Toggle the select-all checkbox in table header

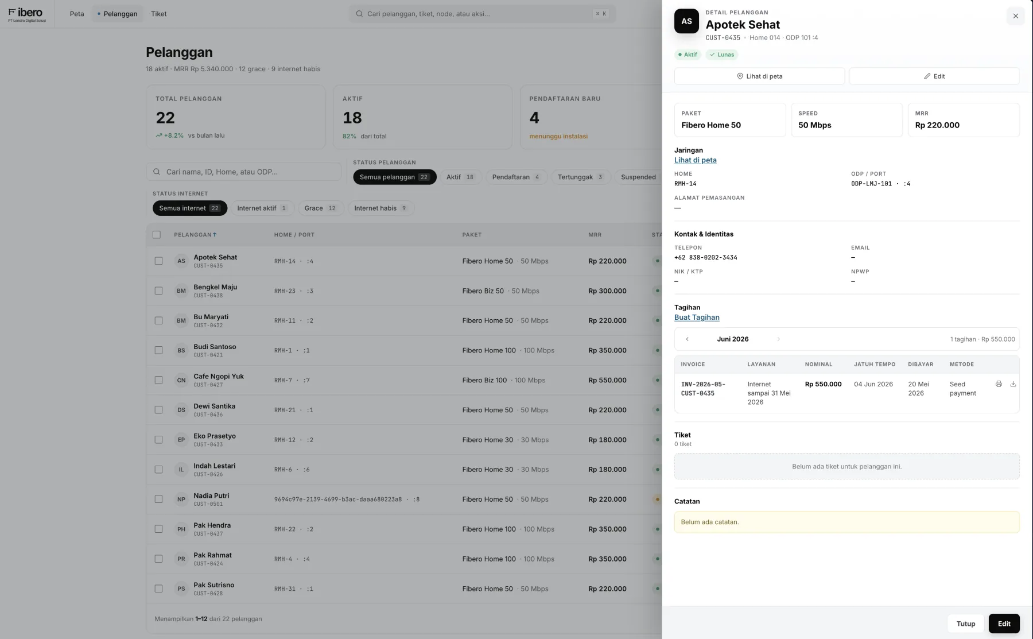point(157,235)
